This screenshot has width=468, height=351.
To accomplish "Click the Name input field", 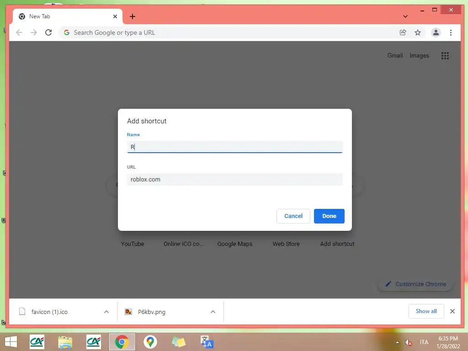I will coord(234,147).
